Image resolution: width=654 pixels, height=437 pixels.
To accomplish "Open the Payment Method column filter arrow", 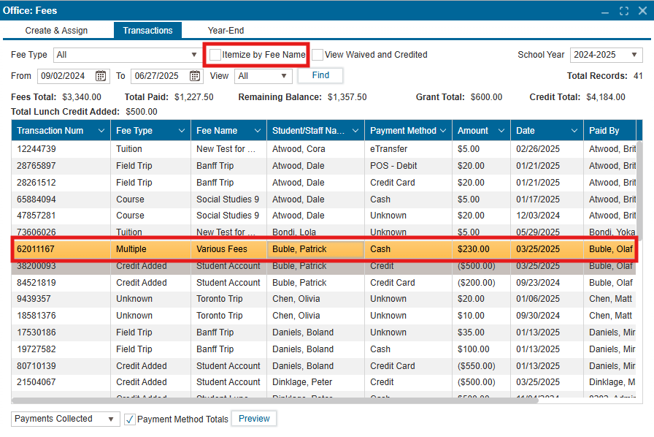I will [442, 131].
